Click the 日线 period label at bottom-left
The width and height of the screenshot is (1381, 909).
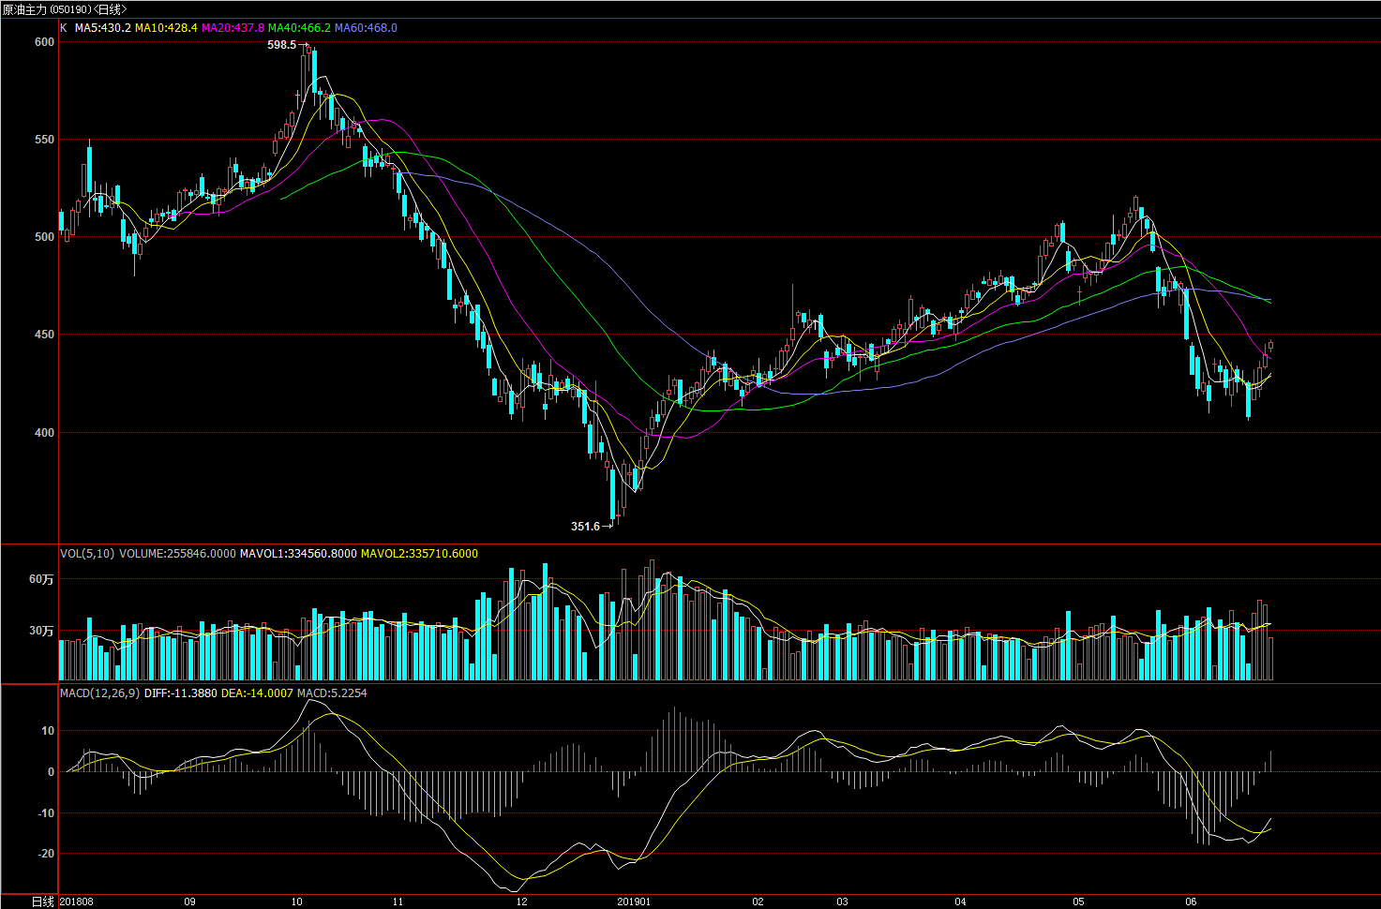(x=42, y=902)
